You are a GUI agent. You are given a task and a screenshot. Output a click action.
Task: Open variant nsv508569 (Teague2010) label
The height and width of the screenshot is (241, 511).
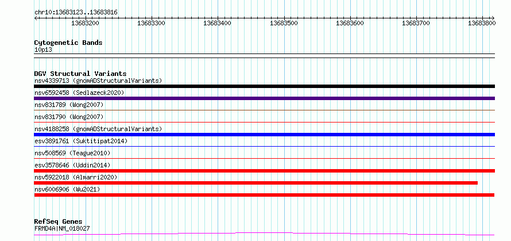(72, 153)
